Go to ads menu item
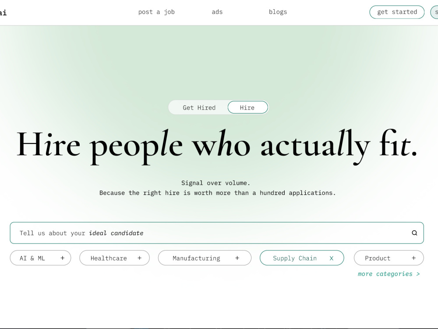This screenshot has height=329, width=438. [x=217, y=12]
